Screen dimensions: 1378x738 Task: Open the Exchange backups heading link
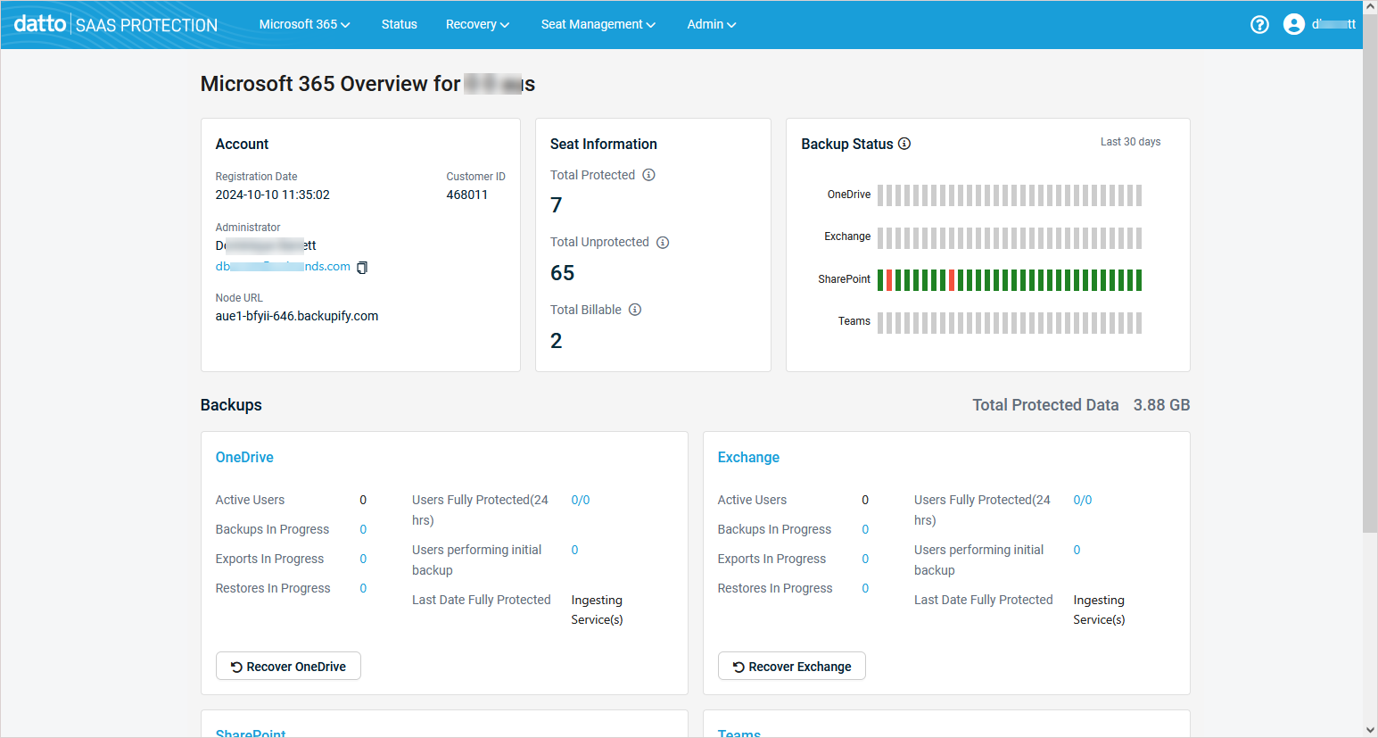pos(748,458)
